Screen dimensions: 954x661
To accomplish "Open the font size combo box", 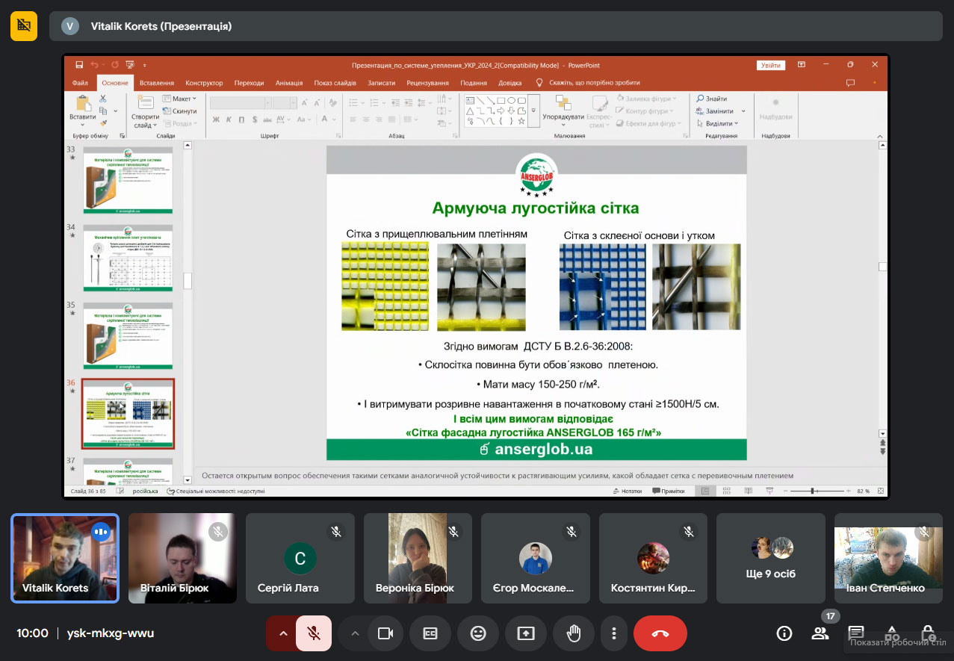I will tap(284, 103).
